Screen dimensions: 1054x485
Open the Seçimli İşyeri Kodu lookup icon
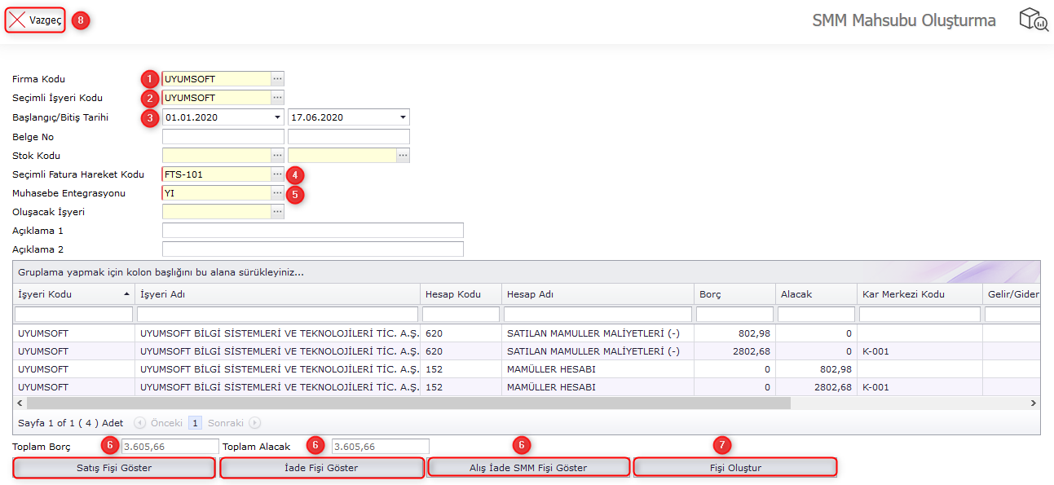[278, 98]
